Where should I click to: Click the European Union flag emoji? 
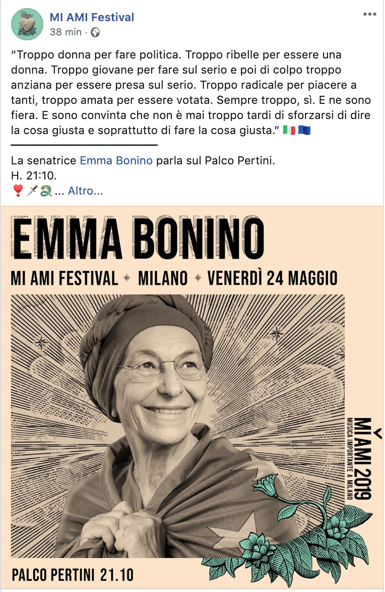pyautogui.click(x=304, y=130)
